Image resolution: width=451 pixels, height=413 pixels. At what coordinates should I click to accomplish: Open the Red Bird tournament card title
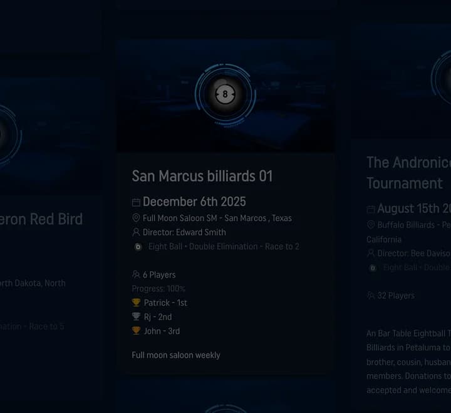click(x=41, y=219)
